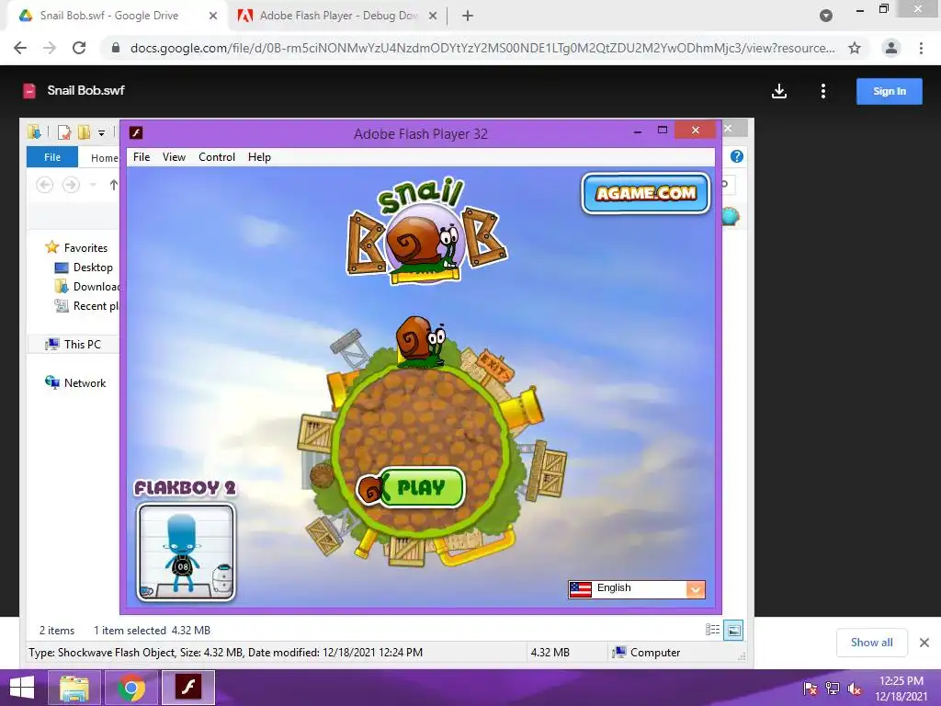Click Chrome back button
Screen dimensions: 941x706
click(20, 48)
